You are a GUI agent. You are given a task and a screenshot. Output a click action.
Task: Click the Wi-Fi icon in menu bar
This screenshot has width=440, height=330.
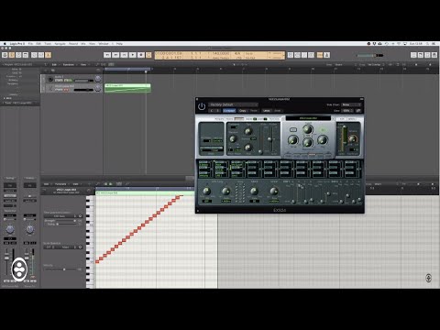click(399, 44)
